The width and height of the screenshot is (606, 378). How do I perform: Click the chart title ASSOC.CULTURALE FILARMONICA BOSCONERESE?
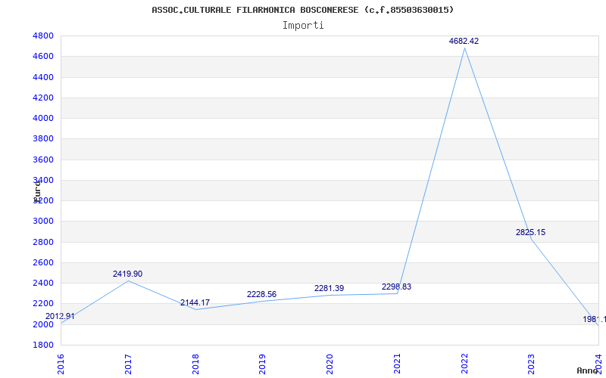[302, 10]
